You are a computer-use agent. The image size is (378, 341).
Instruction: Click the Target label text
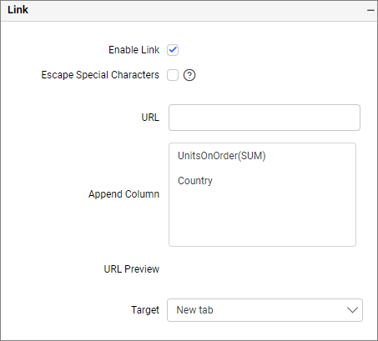[145, 310]
